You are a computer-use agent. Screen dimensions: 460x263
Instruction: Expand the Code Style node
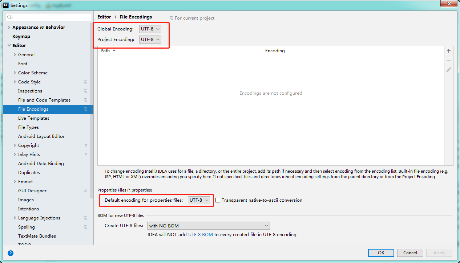tap(15, 82)
